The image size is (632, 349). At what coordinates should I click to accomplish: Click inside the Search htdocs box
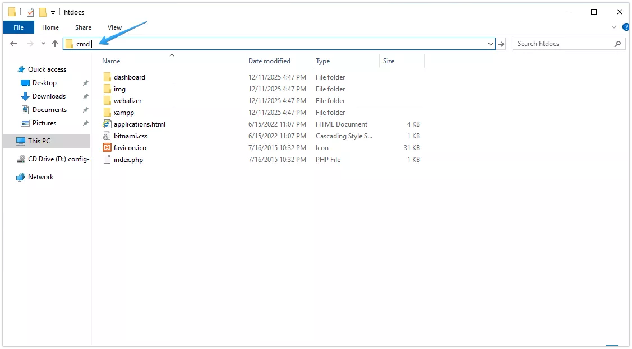coord(561,43)
